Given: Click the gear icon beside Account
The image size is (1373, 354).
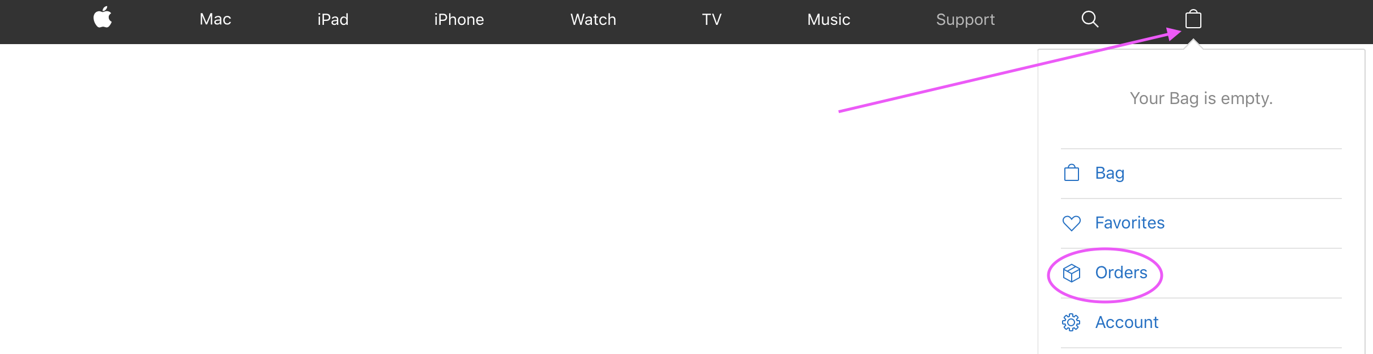Looking at the screenshot, I should [1071, 322].
